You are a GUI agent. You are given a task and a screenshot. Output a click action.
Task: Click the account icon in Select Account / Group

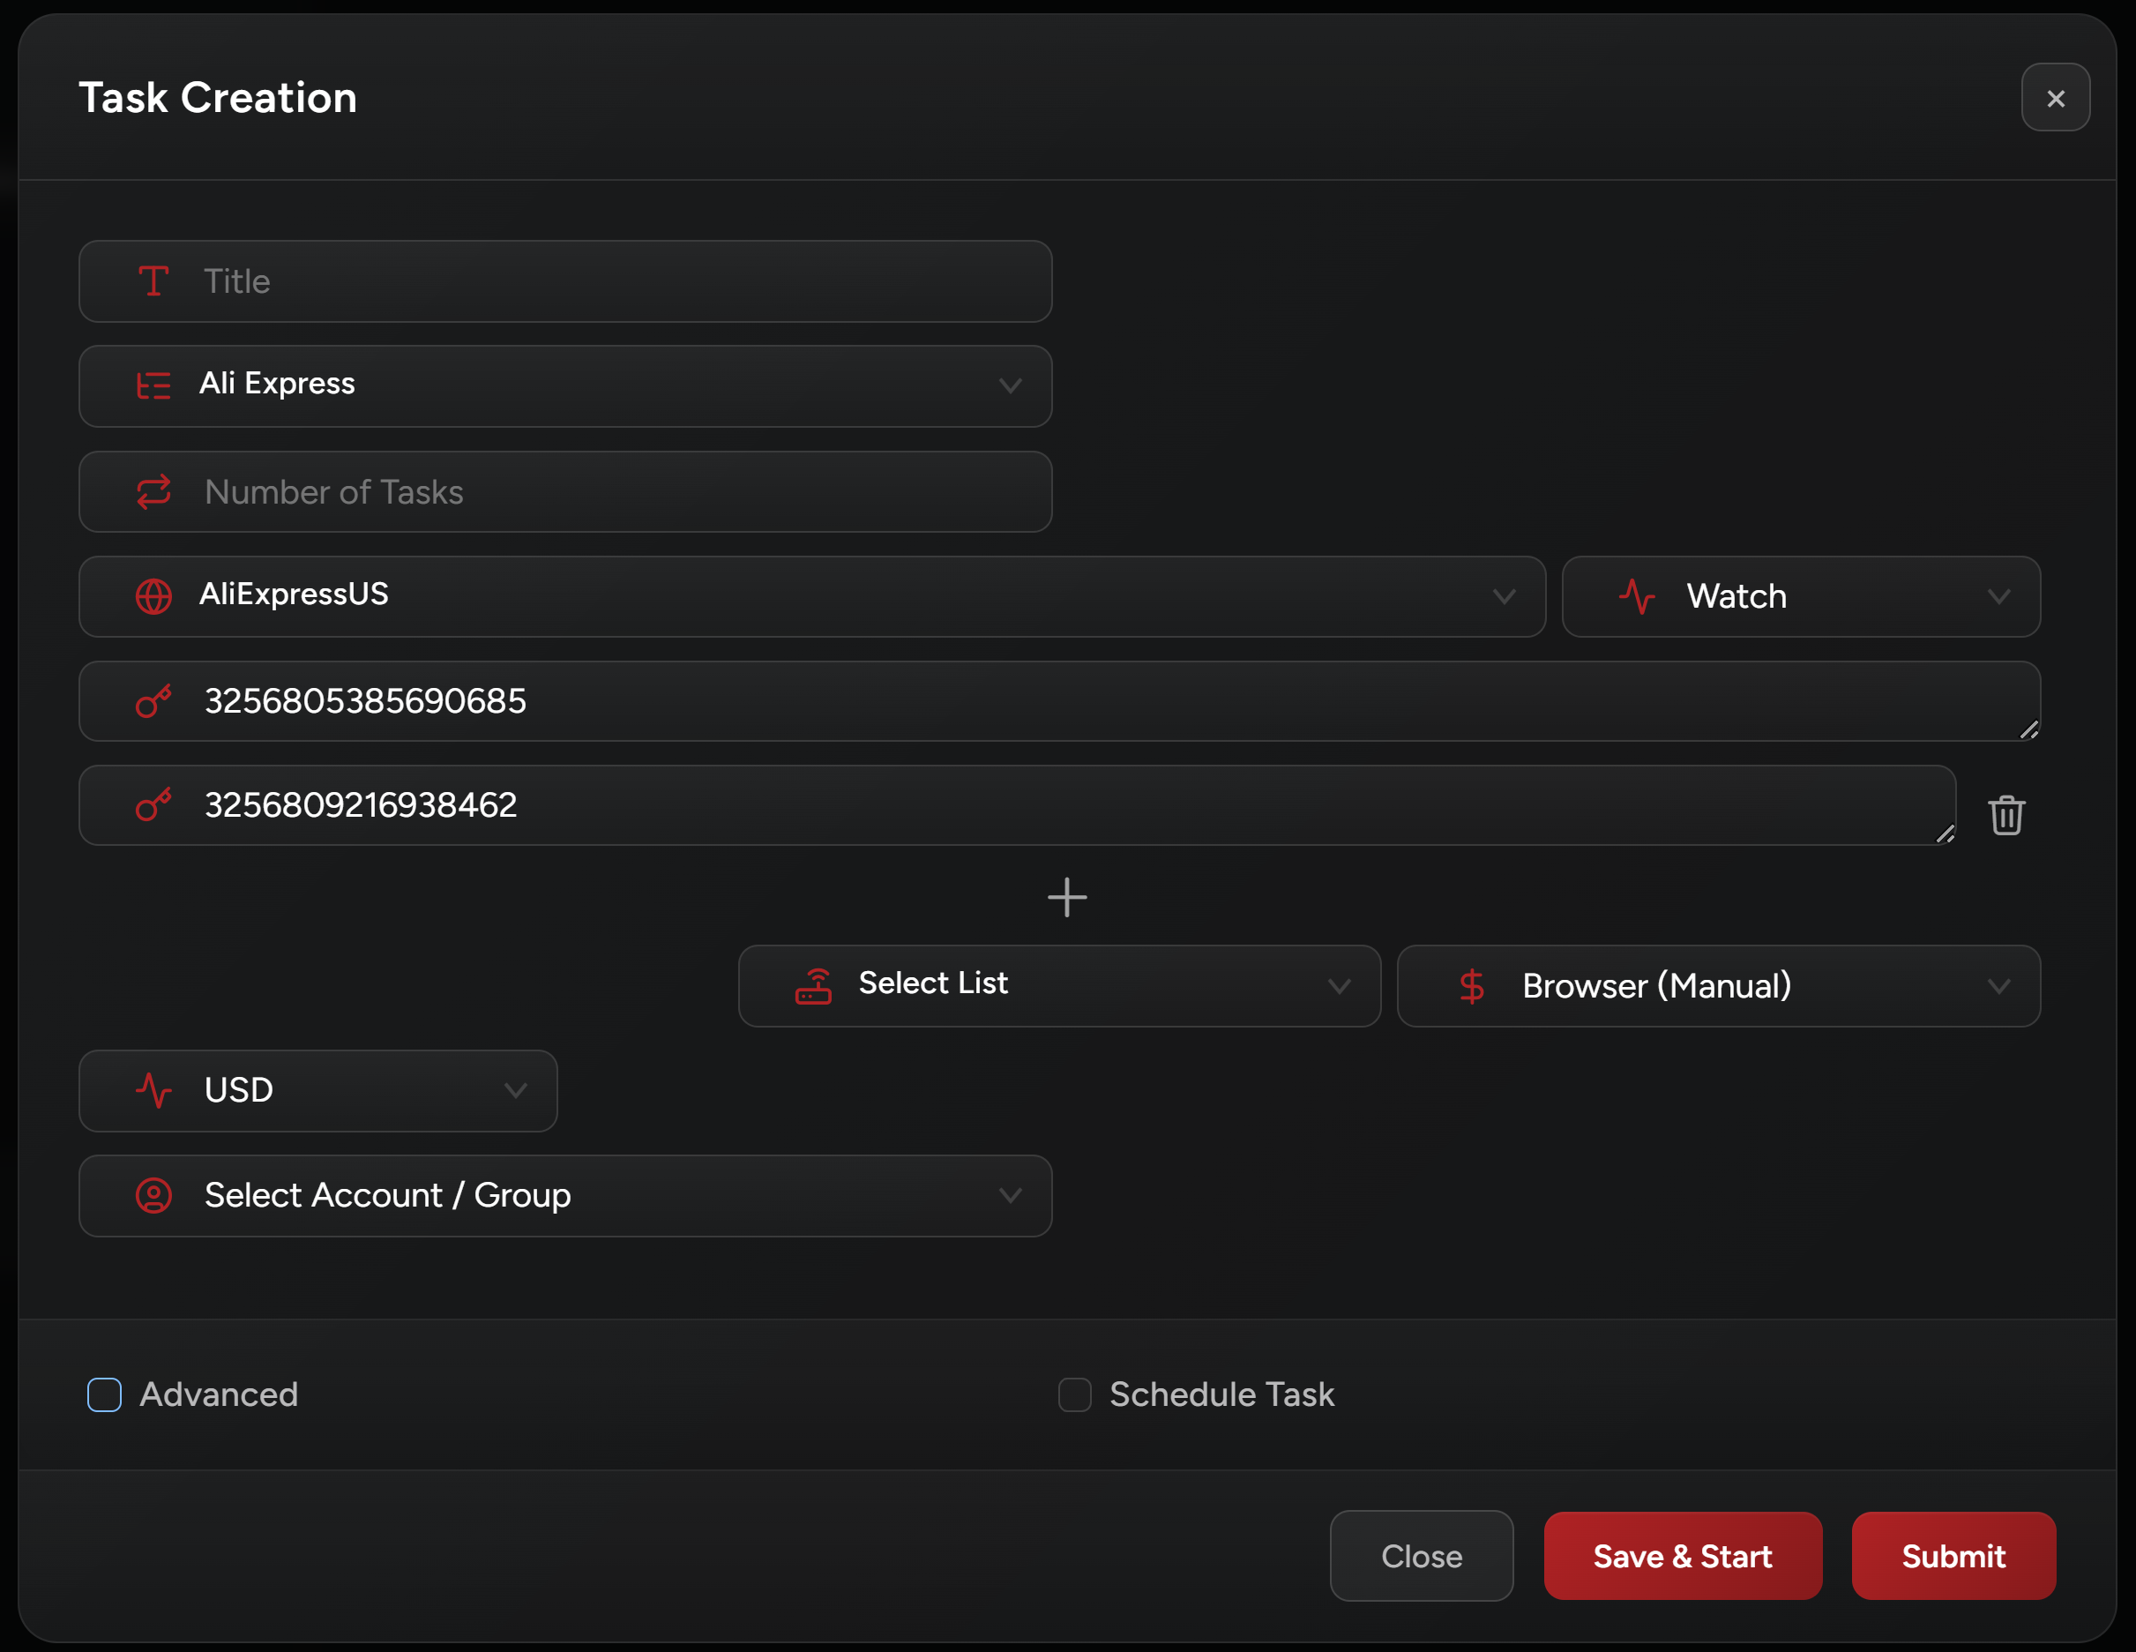coord(153,1195)
